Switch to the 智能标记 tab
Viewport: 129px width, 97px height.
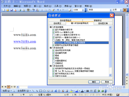98,20
